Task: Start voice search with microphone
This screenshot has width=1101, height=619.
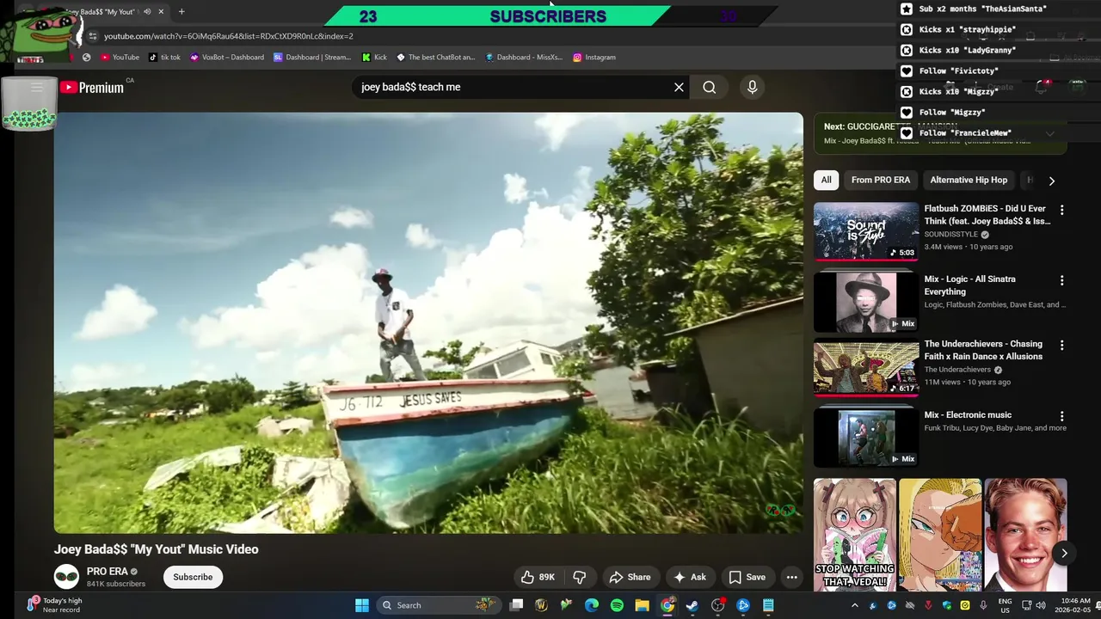Action: [752, 87]
